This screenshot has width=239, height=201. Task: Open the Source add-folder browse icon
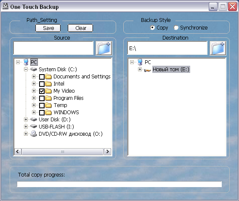[x=104, y=48]
